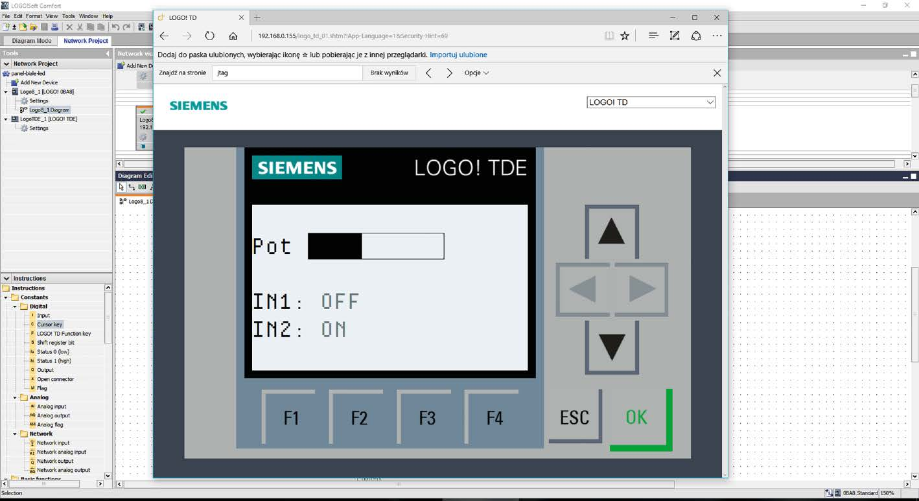
Task: Click the right arrow key on LOGO! TDE
Action: tap(641, 289)
